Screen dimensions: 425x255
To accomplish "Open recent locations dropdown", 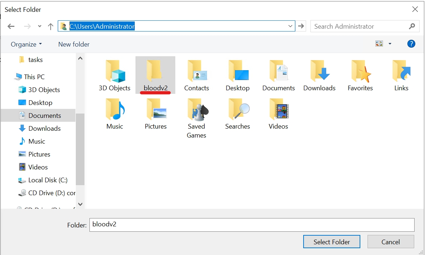I will coord(40,26).
